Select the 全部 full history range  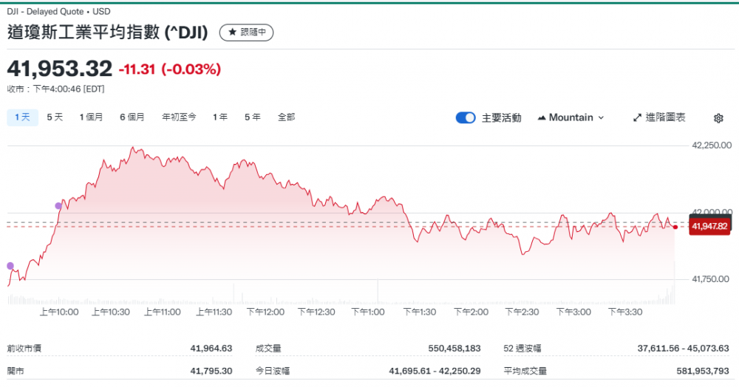pyautogui.click(x=286, y=117)
